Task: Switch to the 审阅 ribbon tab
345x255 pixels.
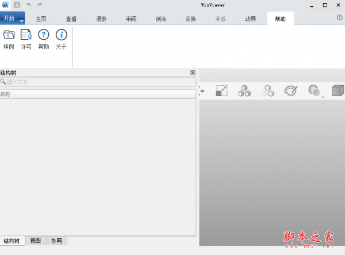Action: (131, 19)
